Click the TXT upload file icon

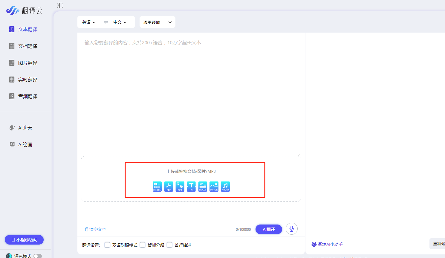191,186
